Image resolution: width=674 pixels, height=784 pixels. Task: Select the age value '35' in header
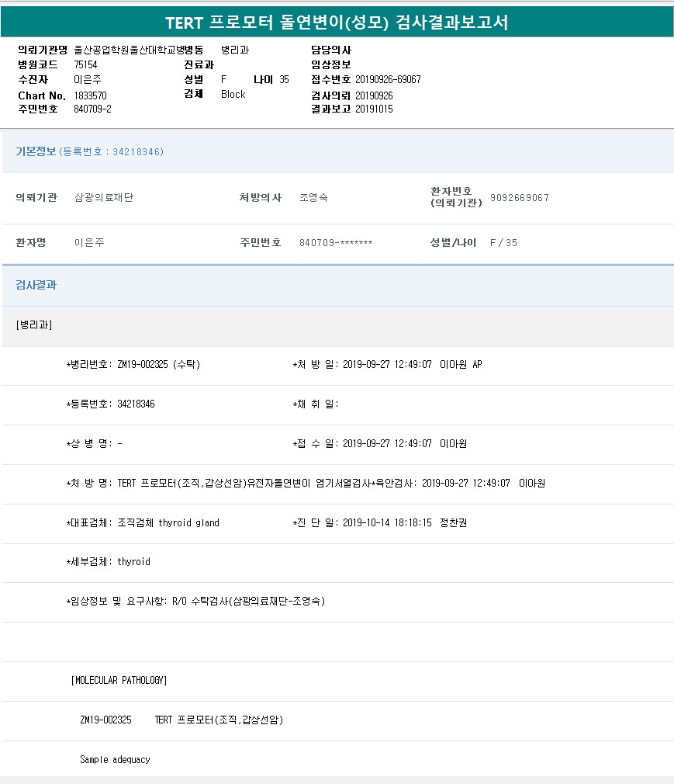pos(285,79)
